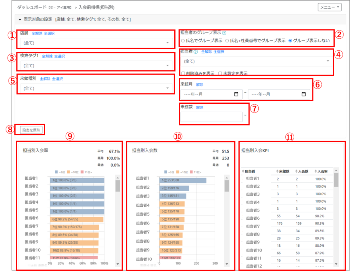350x271 pixels.
Task: Select 氏名でグループ表示 radio button
Action: point(183,40)
